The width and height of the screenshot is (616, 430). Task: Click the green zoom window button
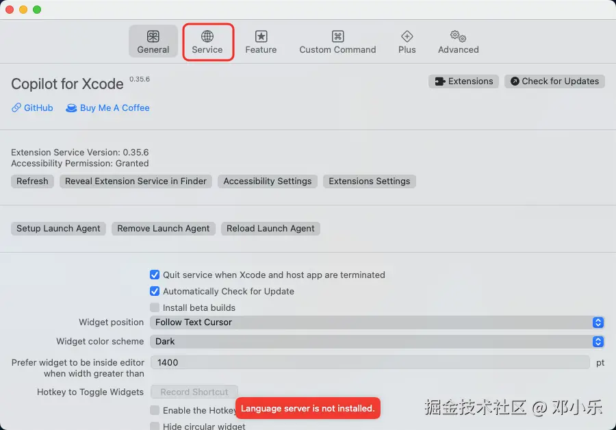coord(37,10)
